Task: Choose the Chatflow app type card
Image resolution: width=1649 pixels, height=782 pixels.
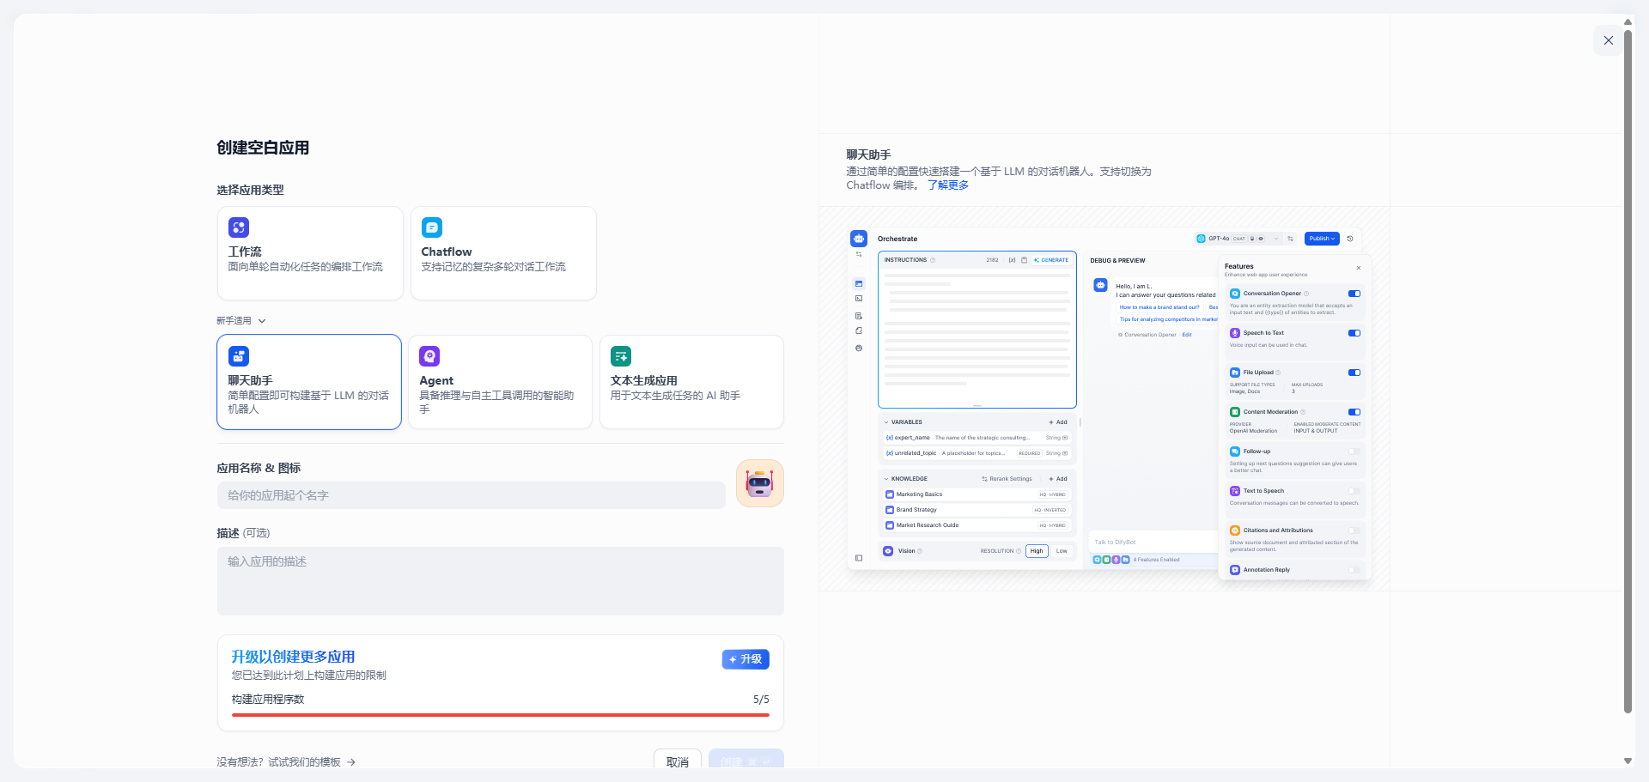Action: click(x=502, y=253)
